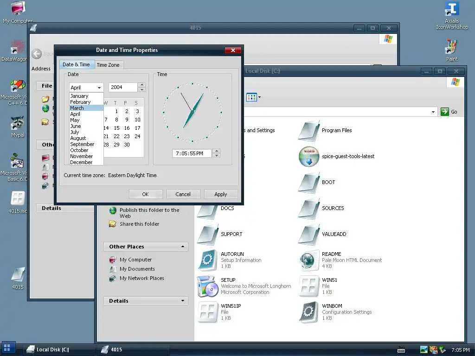Open the BOOT folder
475x356 pixels.
(x=317, y=182)
